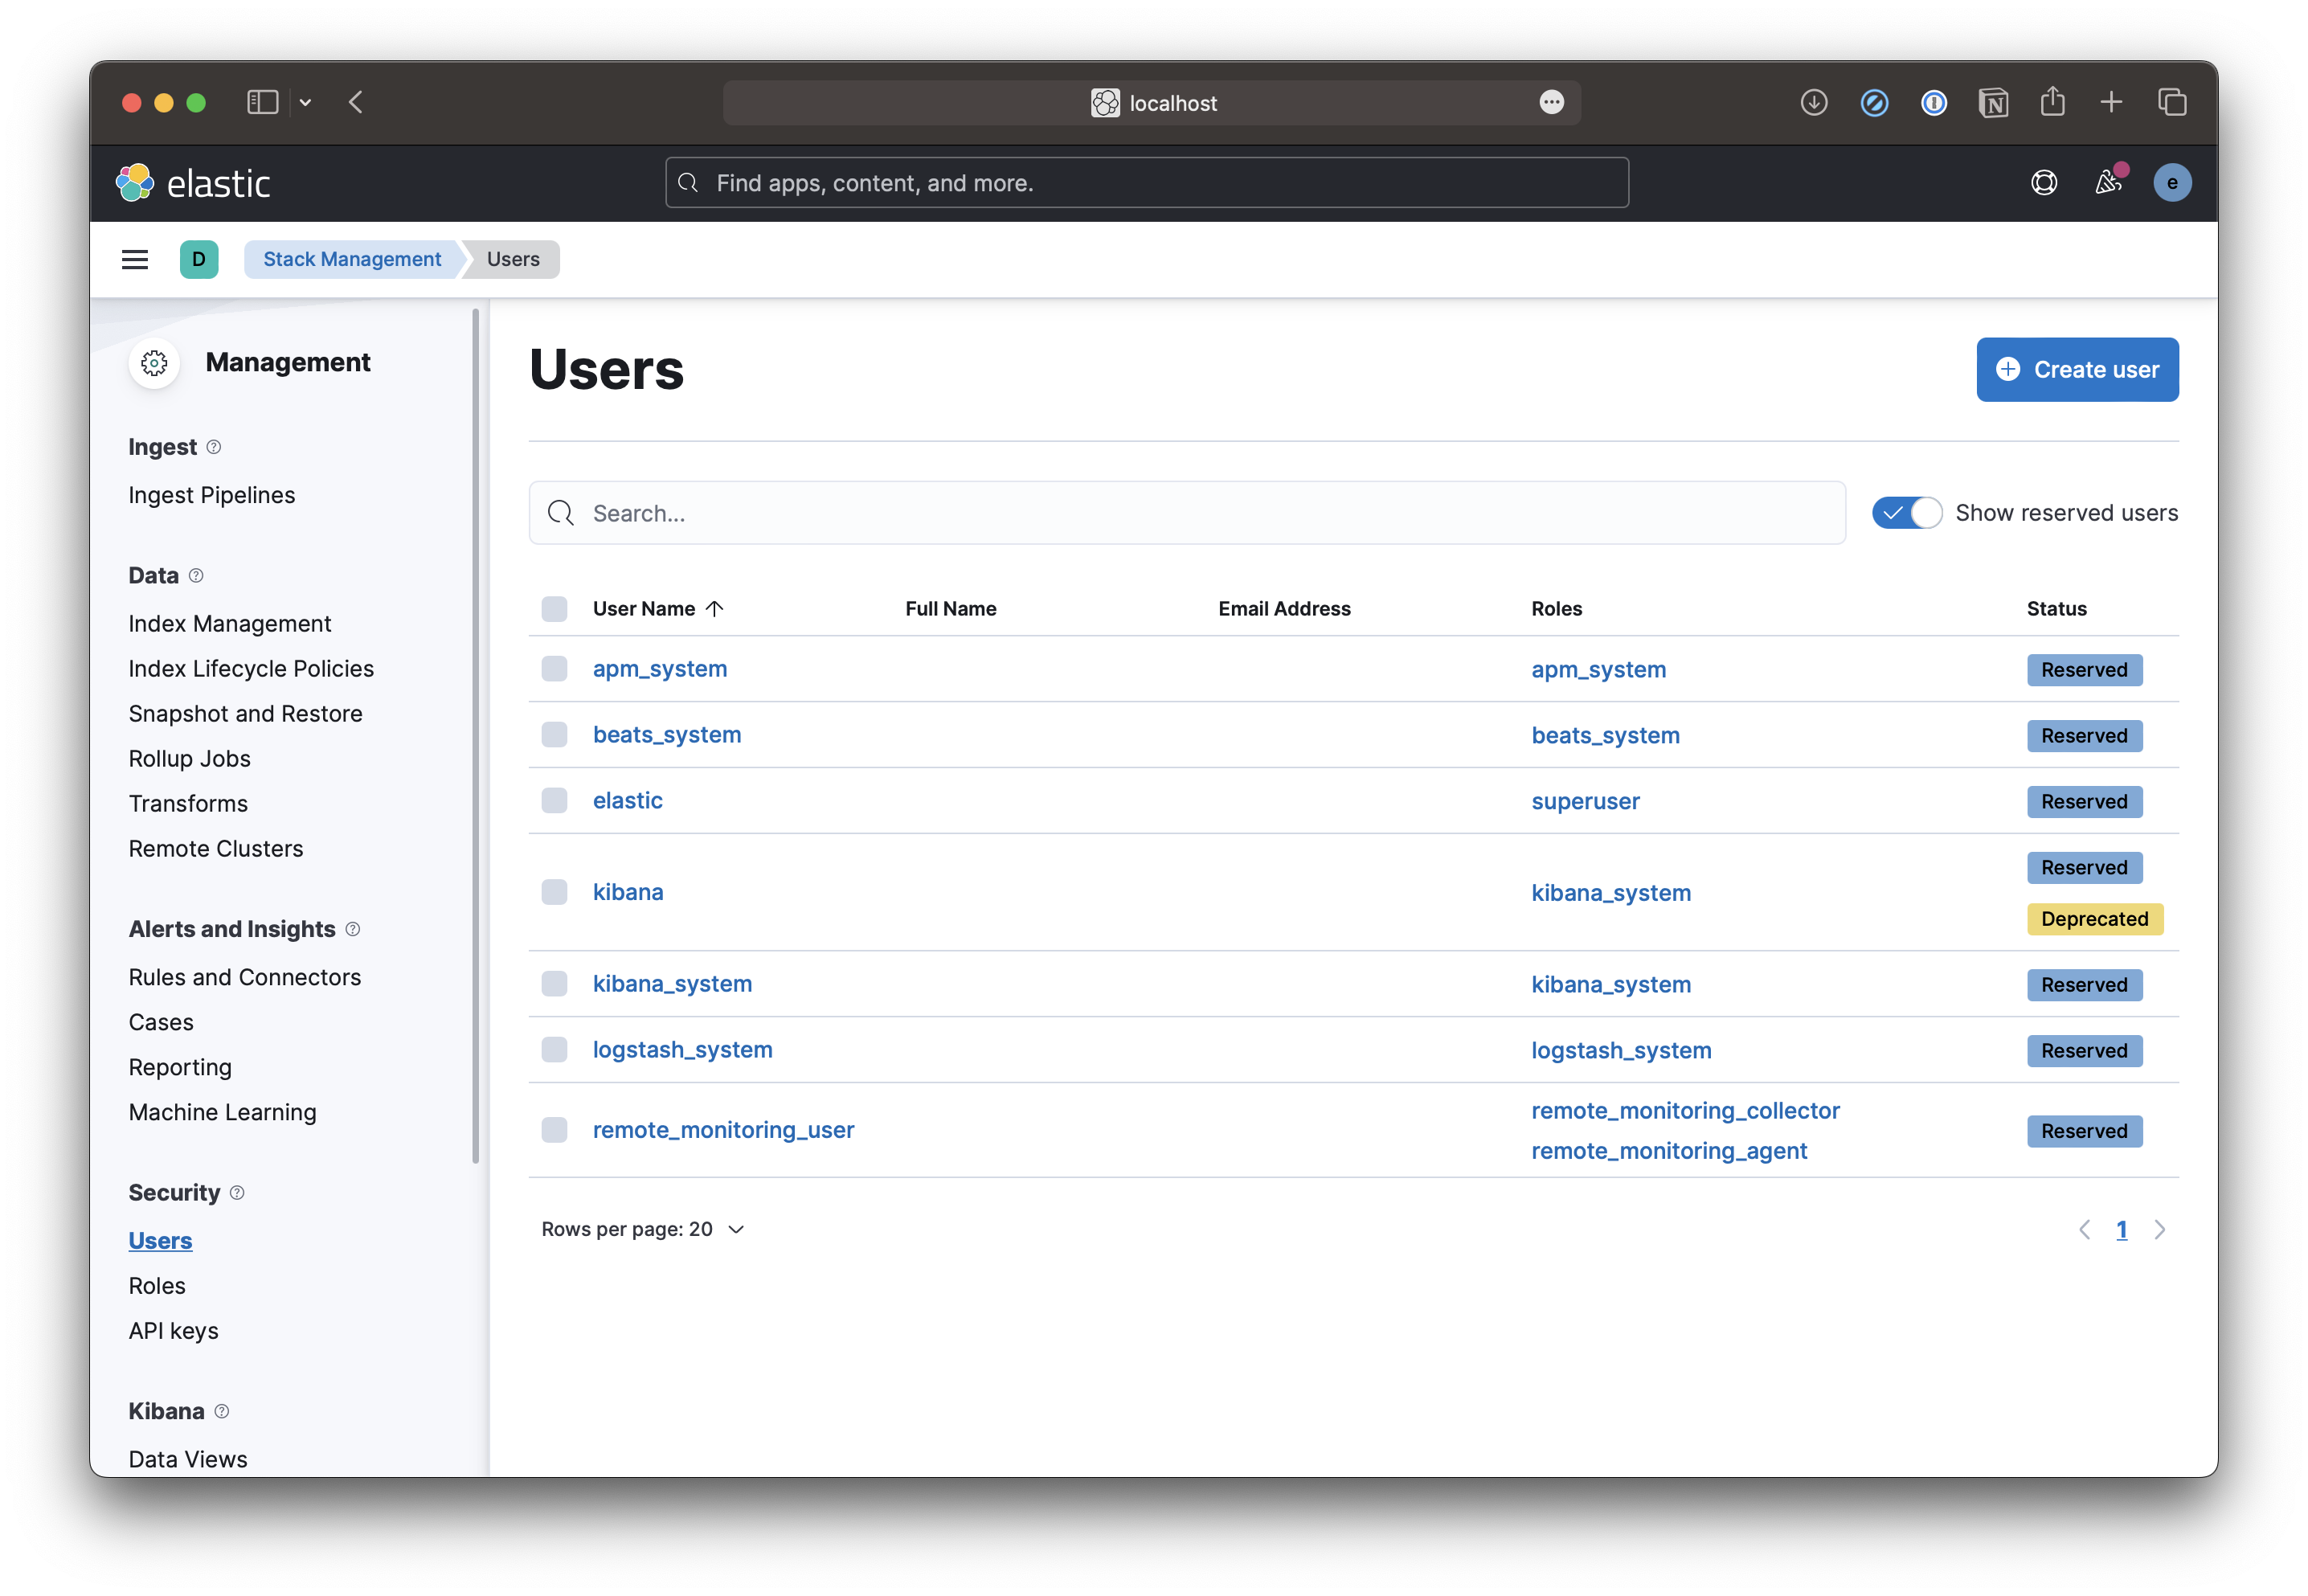Check the select-all users checkbox
This screenshot has width=2308, height=1596.
pos(554,609)
